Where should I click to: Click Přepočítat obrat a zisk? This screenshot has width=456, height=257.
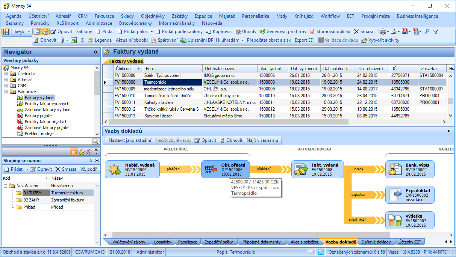click(269, 40)
